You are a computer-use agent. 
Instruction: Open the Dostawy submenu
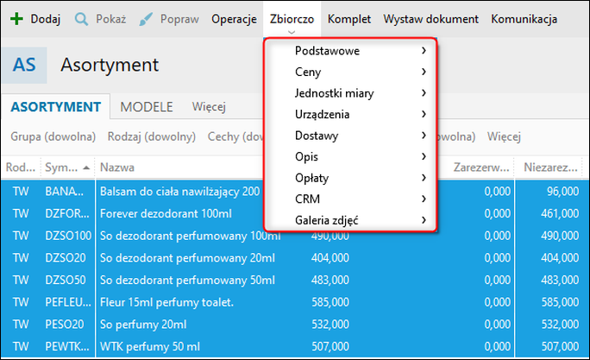tap(350, 136)
